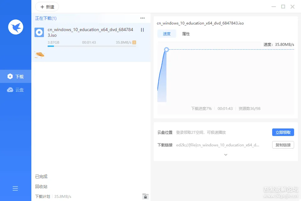The image size is (301, 201).
Task: Click the 复制链接 button
Action: point(283,145)
